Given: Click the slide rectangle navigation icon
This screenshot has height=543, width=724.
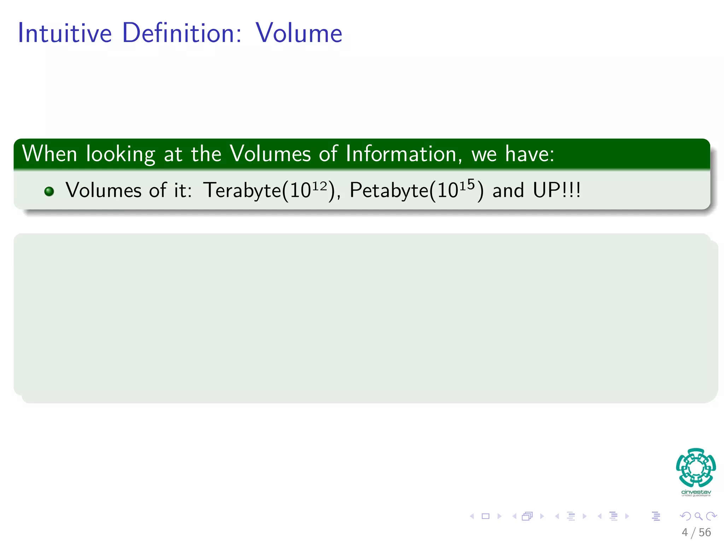Looking at the screenshot, I should (x=486, y=516).
